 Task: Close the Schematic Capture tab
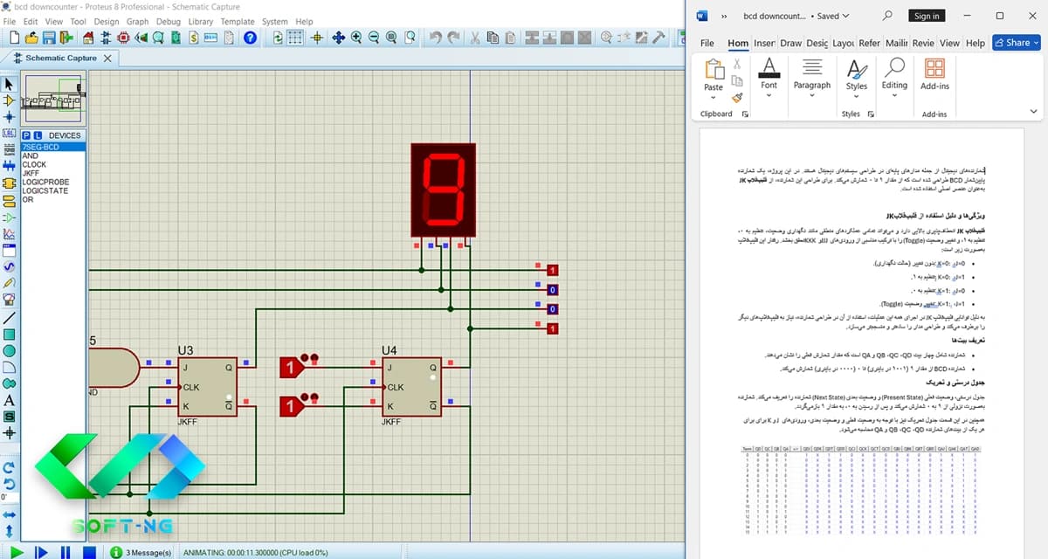(x=107, y=58)
